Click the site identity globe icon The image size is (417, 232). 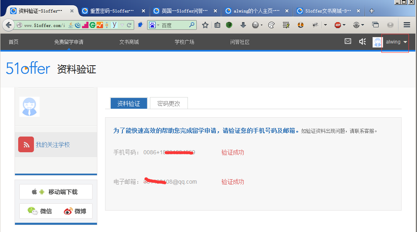(19, 25)
